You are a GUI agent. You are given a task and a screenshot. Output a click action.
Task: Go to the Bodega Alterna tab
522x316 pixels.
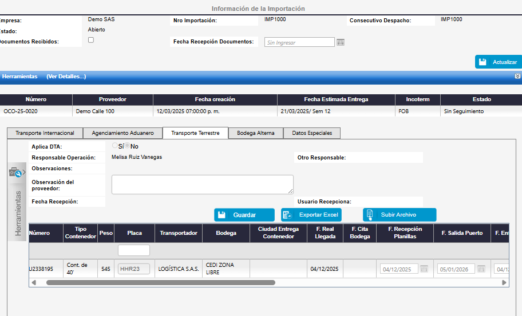pos(255,133)
